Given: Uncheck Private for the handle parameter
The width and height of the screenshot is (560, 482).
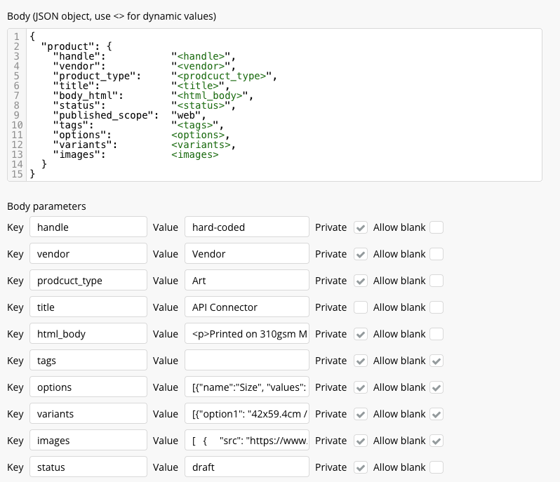Looking at the screenshot, I should click(360, 227).
